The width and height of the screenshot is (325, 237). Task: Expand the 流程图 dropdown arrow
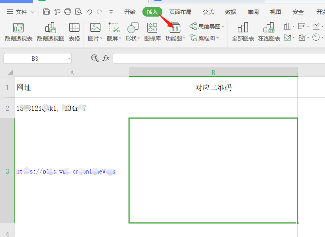[218, 38]
